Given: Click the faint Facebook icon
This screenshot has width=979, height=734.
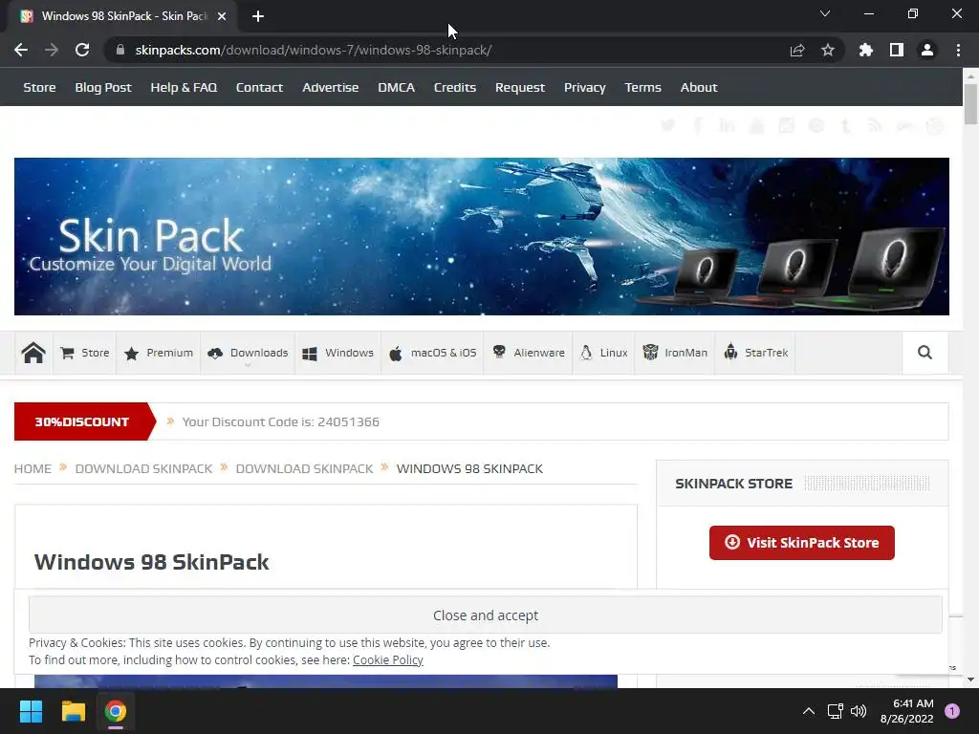Looking at the screenshot, I should point(698,125).
